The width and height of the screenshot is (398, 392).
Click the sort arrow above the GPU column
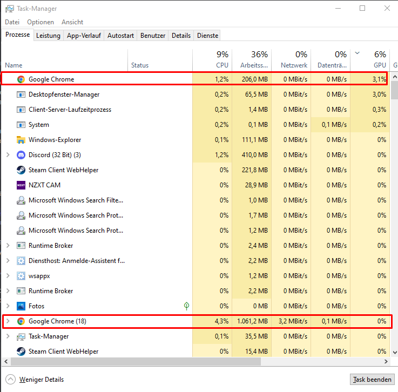(357, 53)
